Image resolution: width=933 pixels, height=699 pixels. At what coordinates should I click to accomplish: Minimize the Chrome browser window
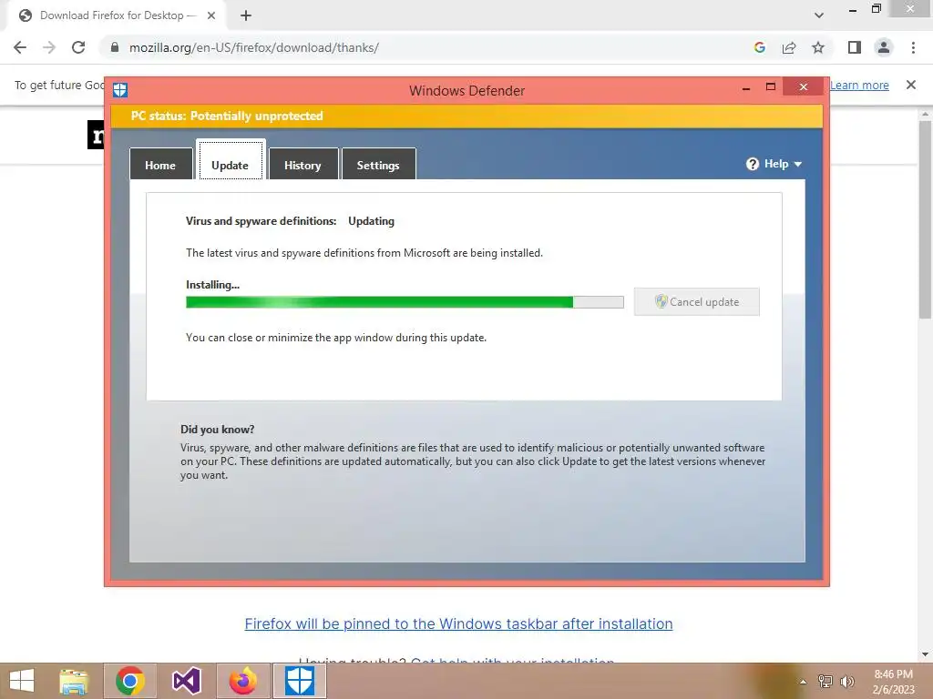(x=853, y=9)
